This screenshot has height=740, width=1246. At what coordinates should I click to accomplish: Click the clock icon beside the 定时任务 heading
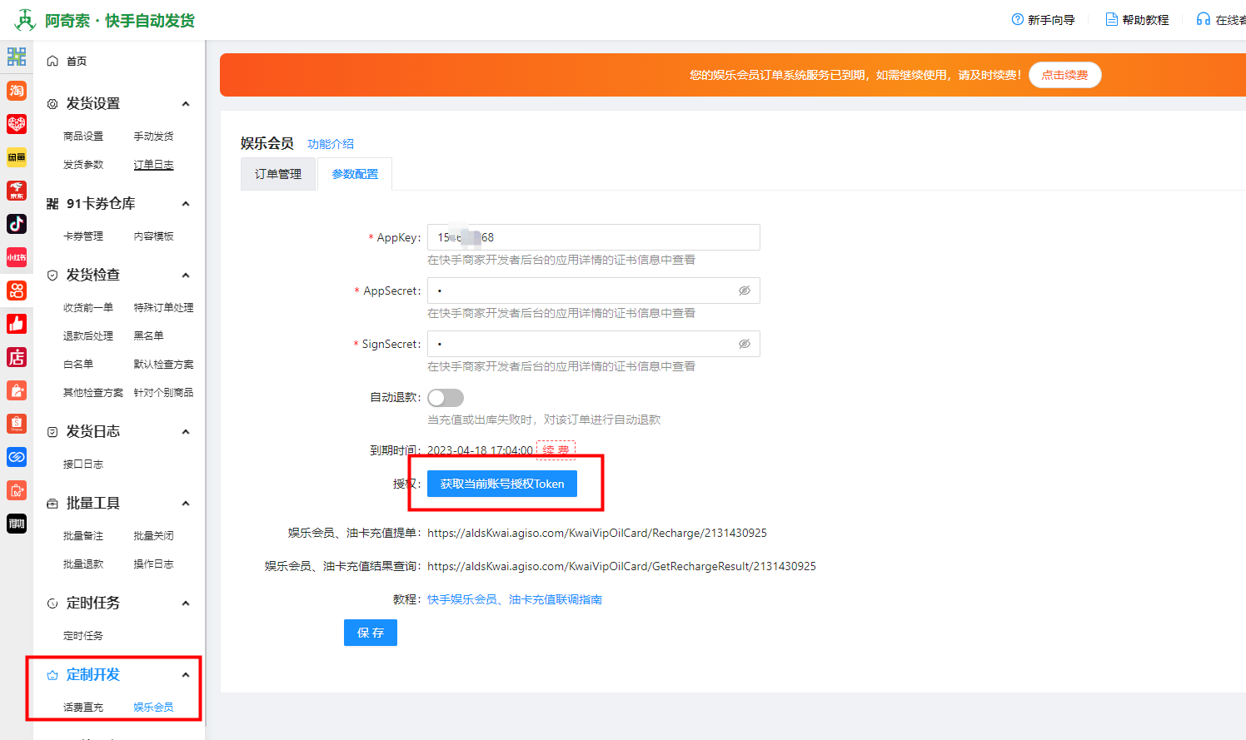(x=52, y=603)
